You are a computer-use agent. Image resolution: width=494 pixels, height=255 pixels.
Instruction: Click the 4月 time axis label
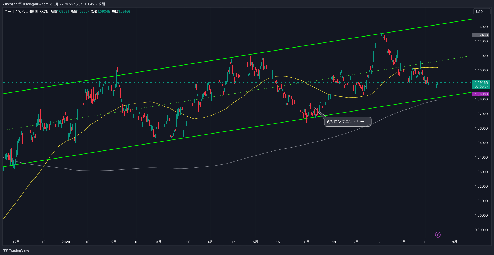click(x=210, y=242)
